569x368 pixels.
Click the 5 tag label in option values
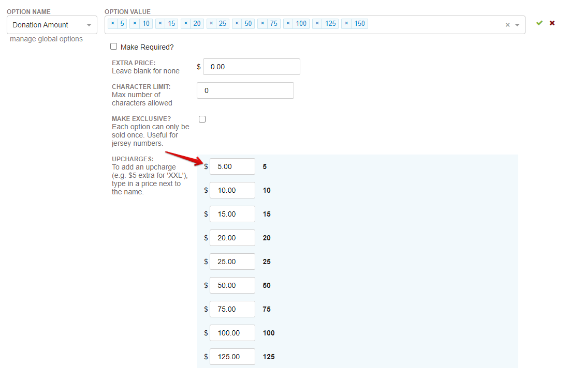122,23
